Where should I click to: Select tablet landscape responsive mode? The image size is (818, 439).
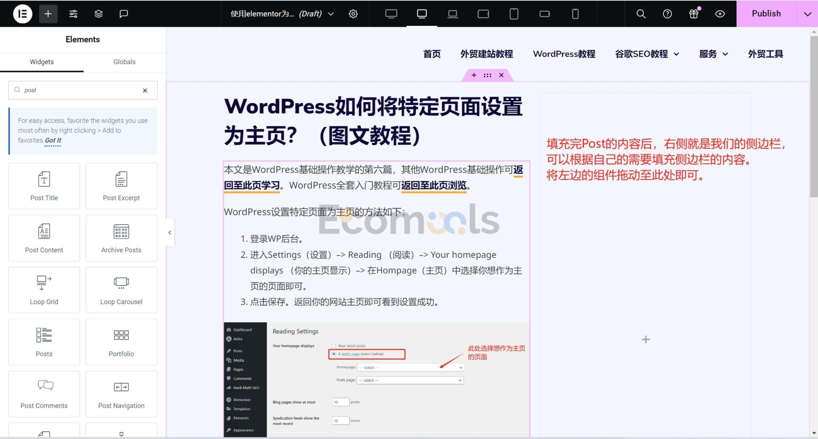coord(483,14)
